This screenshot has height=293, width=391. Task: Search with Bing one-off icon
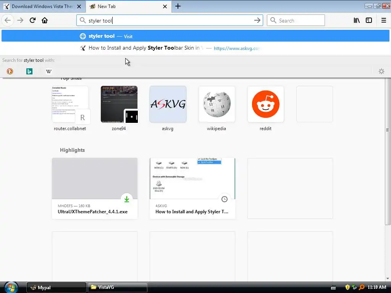[29, 71]
